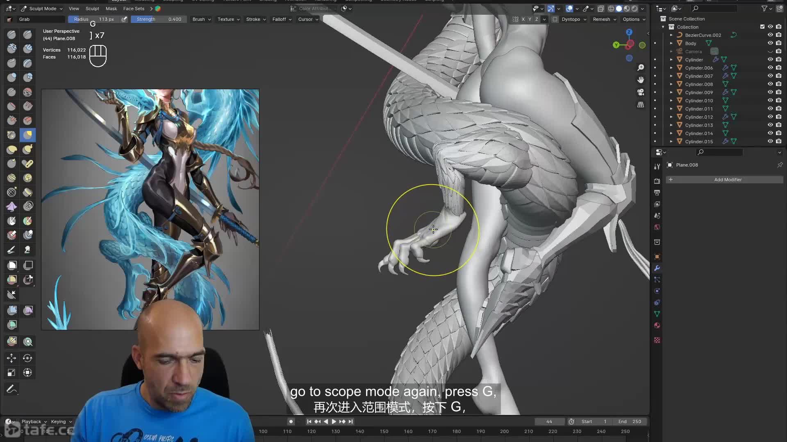Open the Playback timeline menu
This screenshot has width=787, height=442.
coord(34,422)
